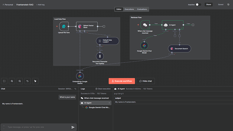Add node after Qdrant Vector Store output
Screen dimensions: 233x131
coord(104,26)
